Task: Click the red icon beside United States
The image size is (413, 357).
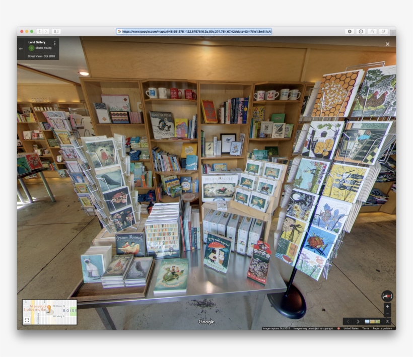Action: [x=339, y=328]
